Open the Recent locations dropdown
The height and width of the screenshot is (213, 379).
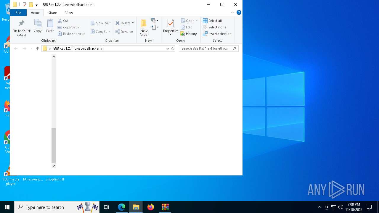tap(31, 49)
